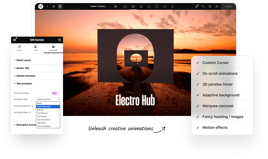Open page settings gear icon

pos(116,6)
